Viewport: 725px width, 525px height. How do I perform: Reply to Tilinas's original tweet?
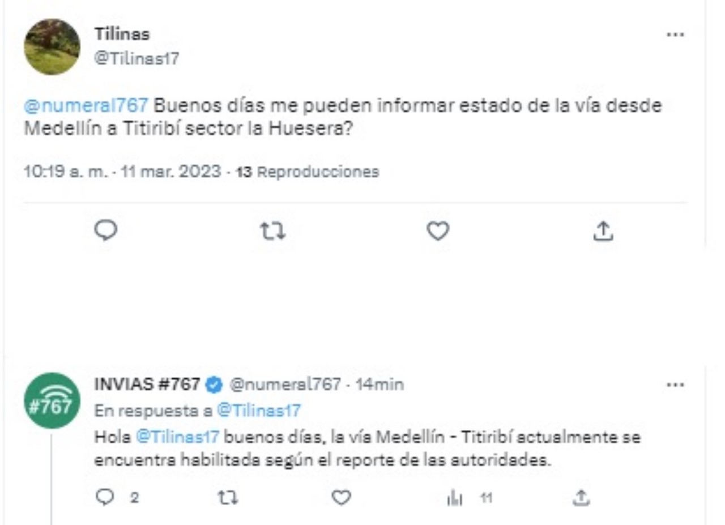[106, 231]
